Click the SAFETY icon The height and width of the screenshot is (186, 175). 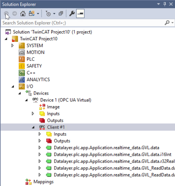22,66
